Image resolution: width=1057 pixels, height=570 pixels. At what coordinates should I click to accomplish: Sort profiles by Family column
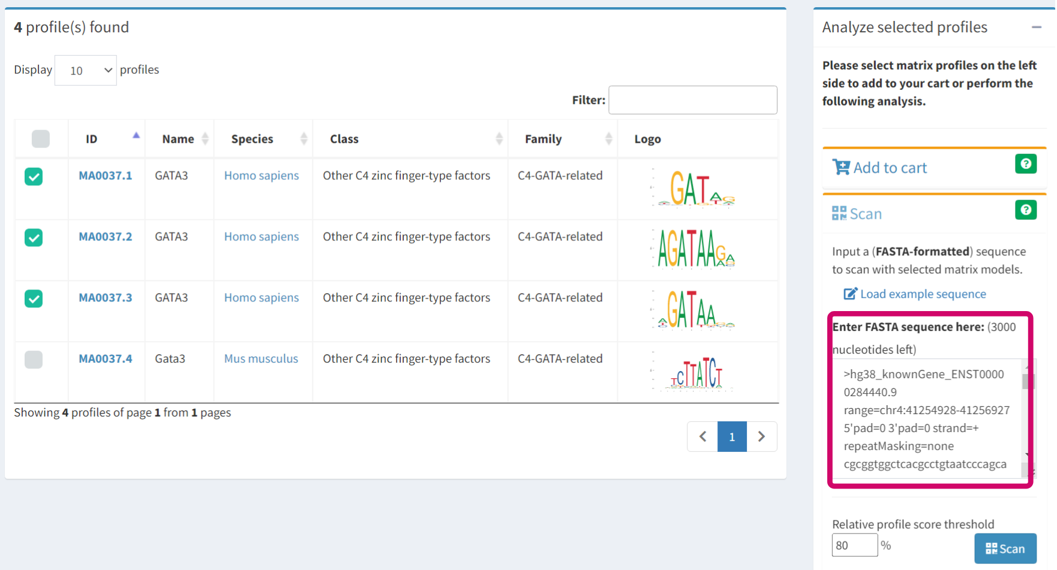pyautogui.click(x=608, y=139)
